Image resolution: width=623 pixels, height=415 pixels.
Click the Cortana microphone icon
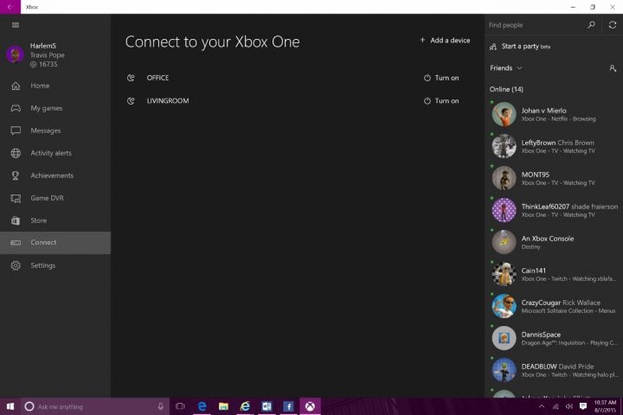(160, 406)
